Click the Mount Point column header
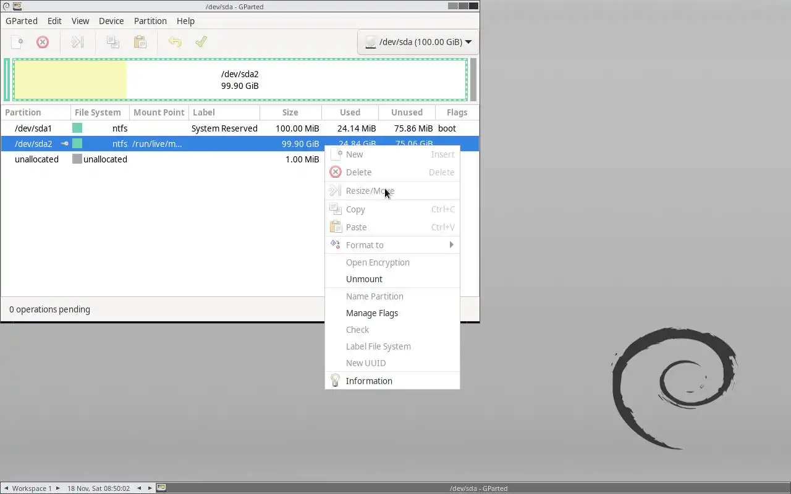Viewport: 791px width, 494px height. (159, 112)
